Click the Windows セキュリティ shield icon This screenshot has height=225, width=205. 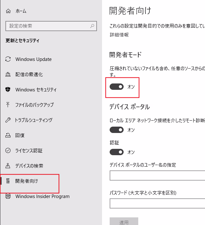[8, 89]
